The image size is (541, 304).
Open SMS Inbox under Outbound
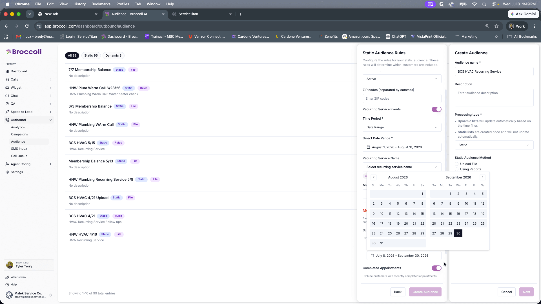[x=19, y=149]
